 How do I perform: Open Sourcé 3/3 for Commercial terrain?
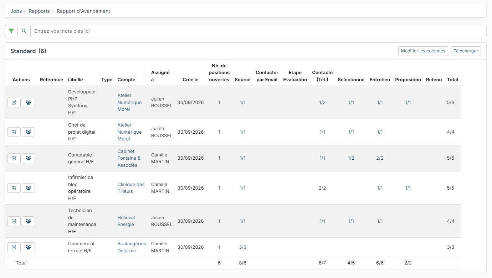click(243, 247)
